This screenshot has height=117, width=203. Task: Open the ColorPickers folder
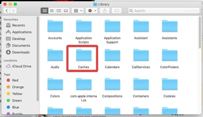[169, 56]
